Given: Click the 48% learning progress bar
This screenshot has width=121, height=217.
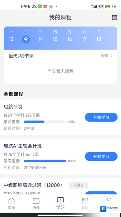Looking at the screenshot, I should click(x=45, y=122).
